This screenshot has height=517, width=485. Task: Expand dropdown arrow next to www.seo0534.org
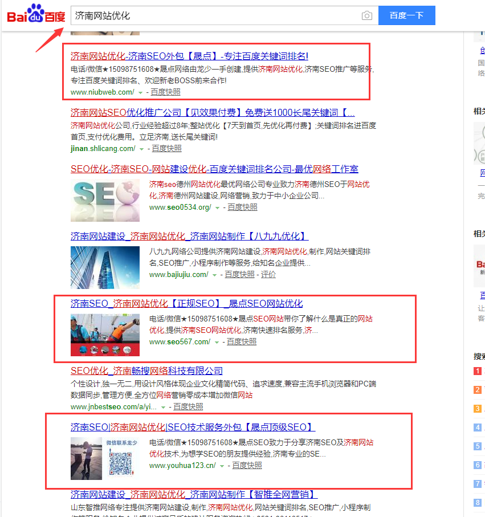(x=217, y=208)
